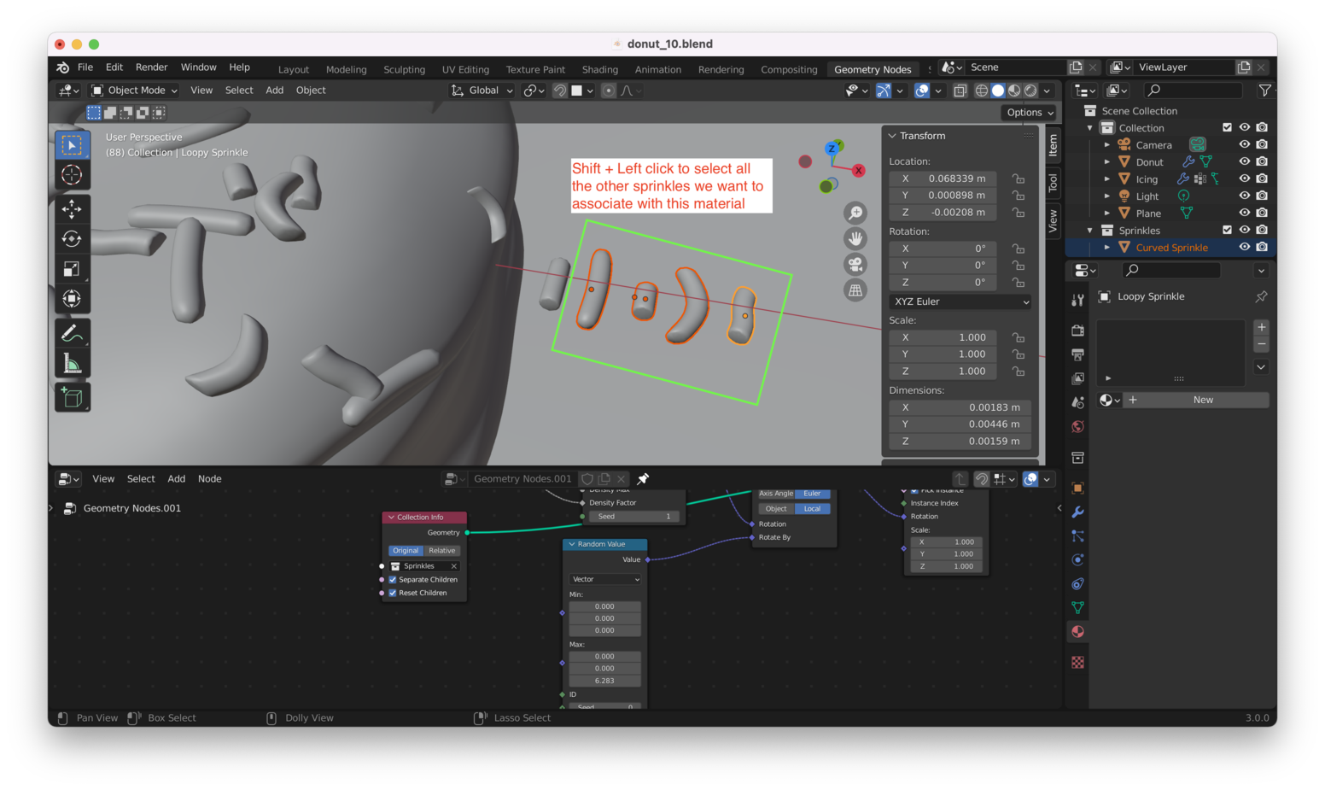Select the Scale tool in viewport toolbar
Screen dimensions: 1325x790
point(72,269)
